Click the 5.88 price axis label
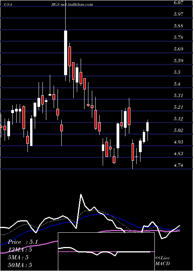 (178, 26)
